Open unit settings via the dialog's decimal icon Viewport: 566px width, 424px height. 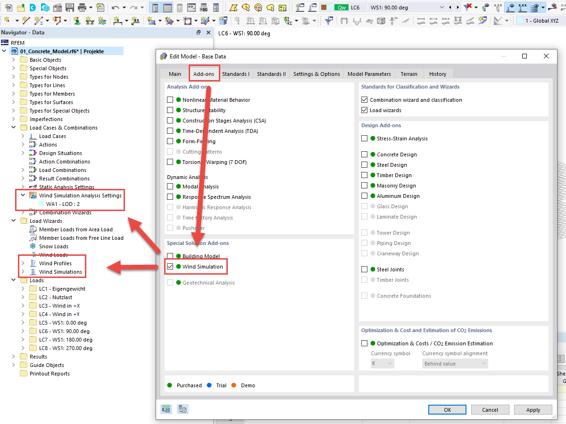(x=166, y=409)
